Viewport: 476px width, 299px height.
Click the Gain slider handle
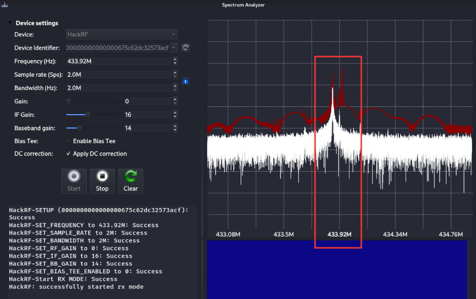pos(69,101)
